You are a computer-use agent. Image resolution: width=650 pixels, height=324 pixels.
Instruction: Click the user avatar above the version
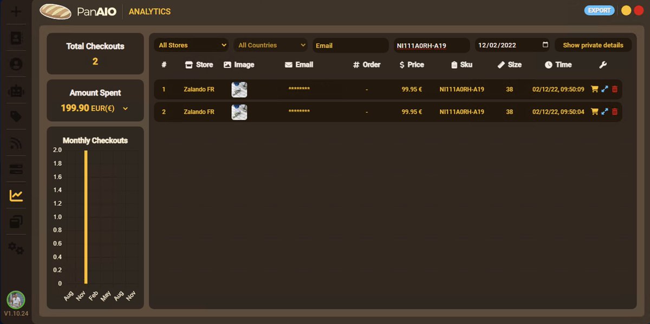point(16,300)
